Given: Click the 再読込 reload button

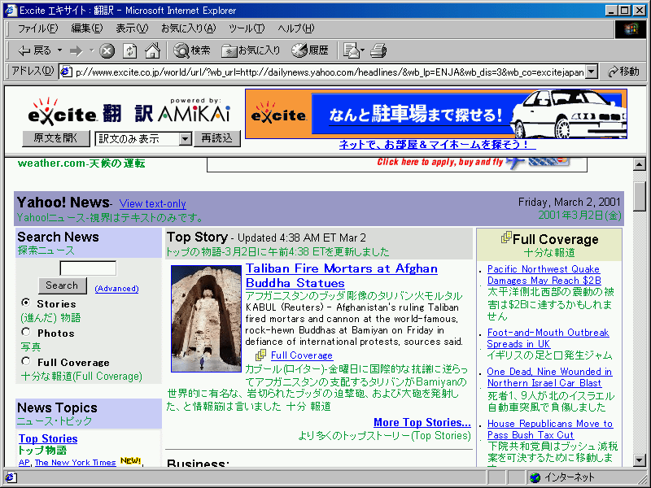Looking at the screenshot, I should (x=217, y=138).
